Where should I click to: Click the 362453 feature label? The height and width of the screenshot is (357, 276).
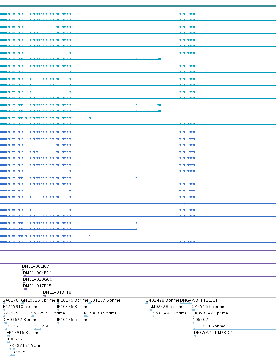click(x=13, y=326)
